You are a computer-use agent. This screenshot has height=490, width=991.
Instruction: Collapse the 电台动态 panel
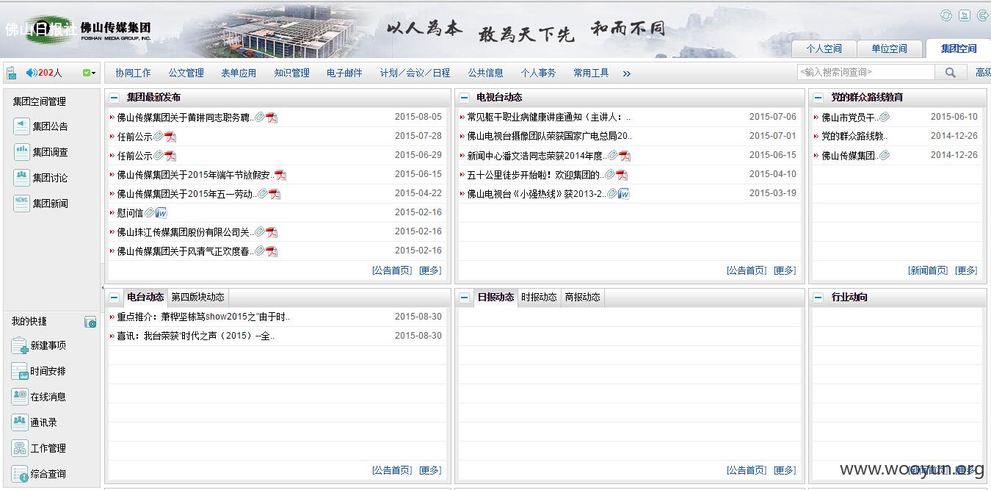coord(115,298)
